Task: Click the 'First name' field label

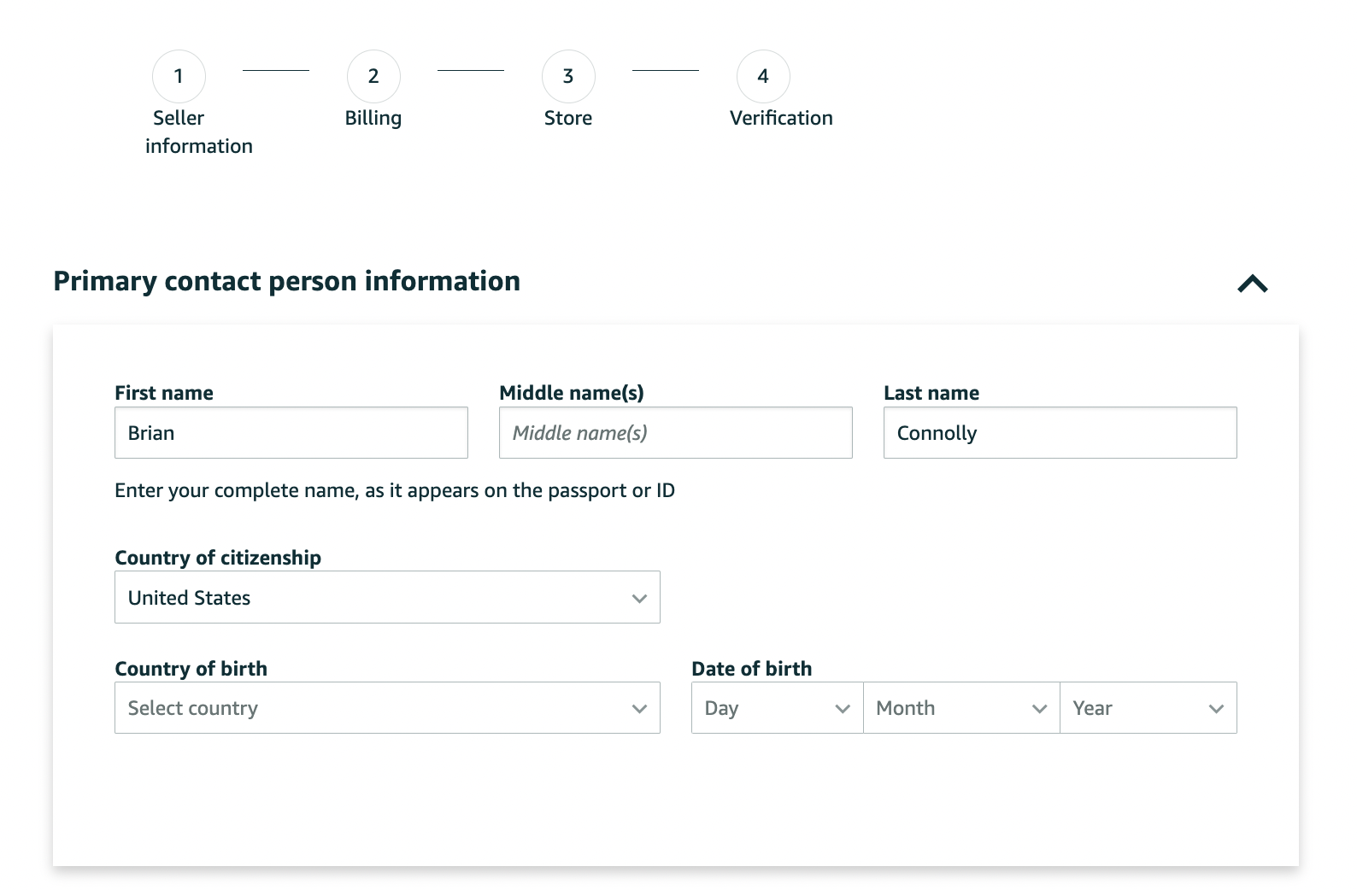Action: tap(164, 393)
